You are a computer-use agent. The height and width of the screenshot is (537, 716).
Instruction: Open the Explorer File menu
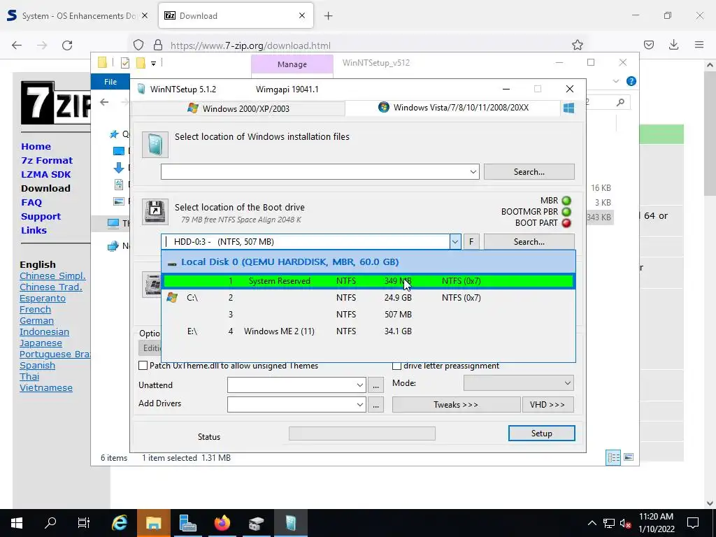pyautogui.click(x=110, y=82)
